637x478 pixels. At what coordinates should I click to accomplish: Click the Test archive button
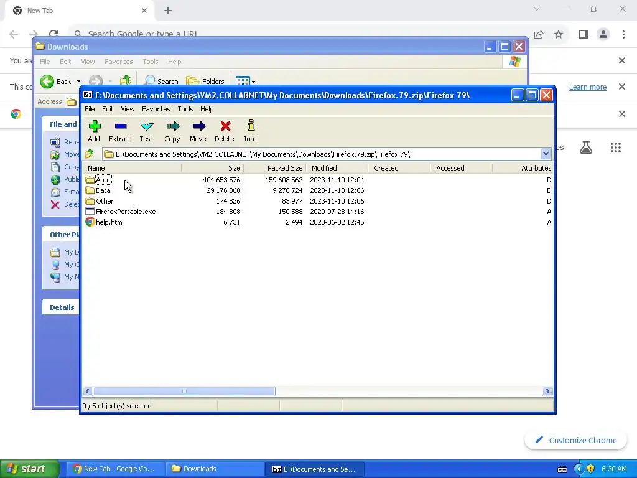[146, 131]
